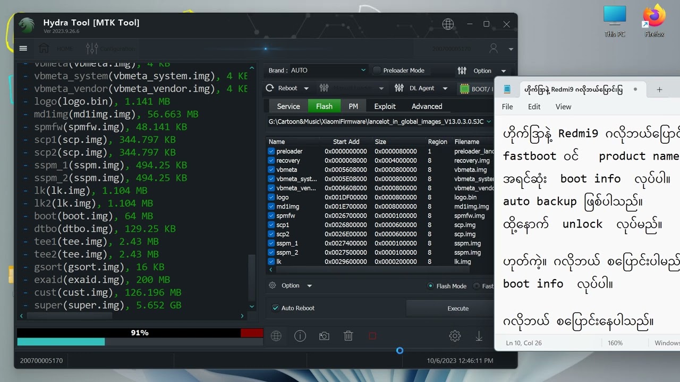The width and height of the screenshot is (680, 382).
Task: Open the This PC desktop icon
Action: [615, 21]
